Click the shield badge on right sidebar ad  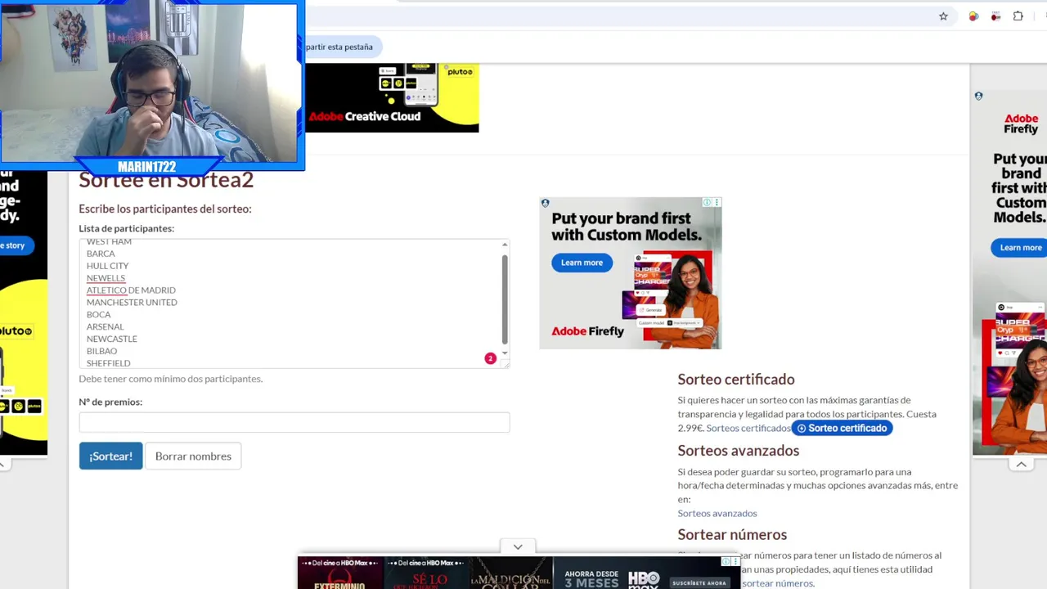tap(978, 96)
